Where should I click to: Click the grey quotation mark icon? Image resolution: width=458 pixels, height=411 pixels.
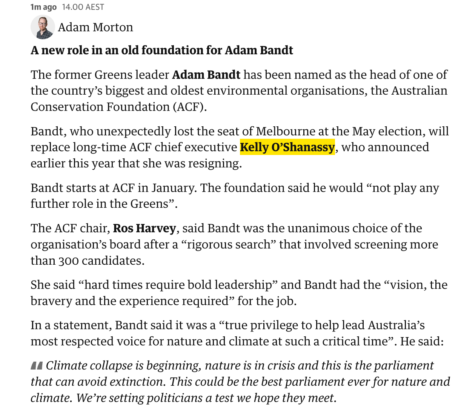point(37,365)
